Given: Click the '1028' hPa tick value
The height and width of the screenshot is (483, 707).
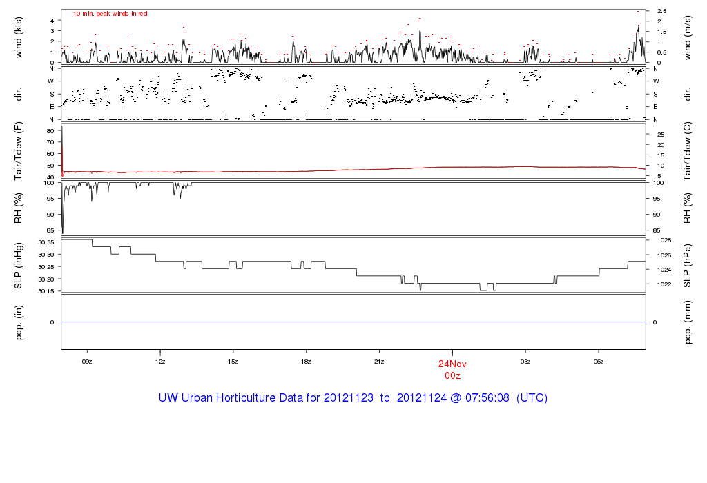Looking at the screenshot, I should pyautogui.click(x=664, y=241).
